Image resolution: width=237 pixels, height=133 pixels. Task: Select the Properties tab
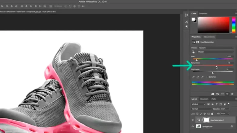[196, 37]
